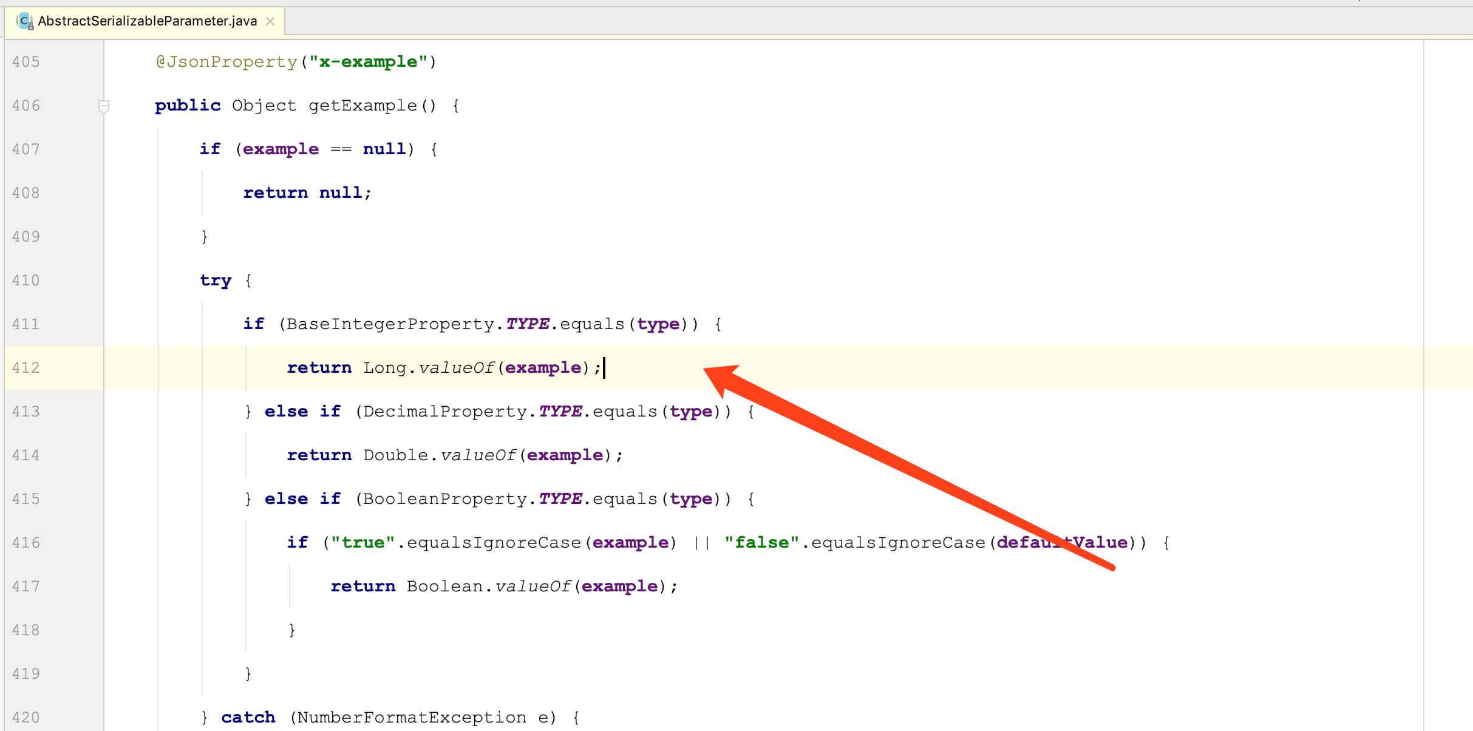Click the Java class icon in the tab
Viewport: 1473px width, 731px height.
click(x=24, y=21)
